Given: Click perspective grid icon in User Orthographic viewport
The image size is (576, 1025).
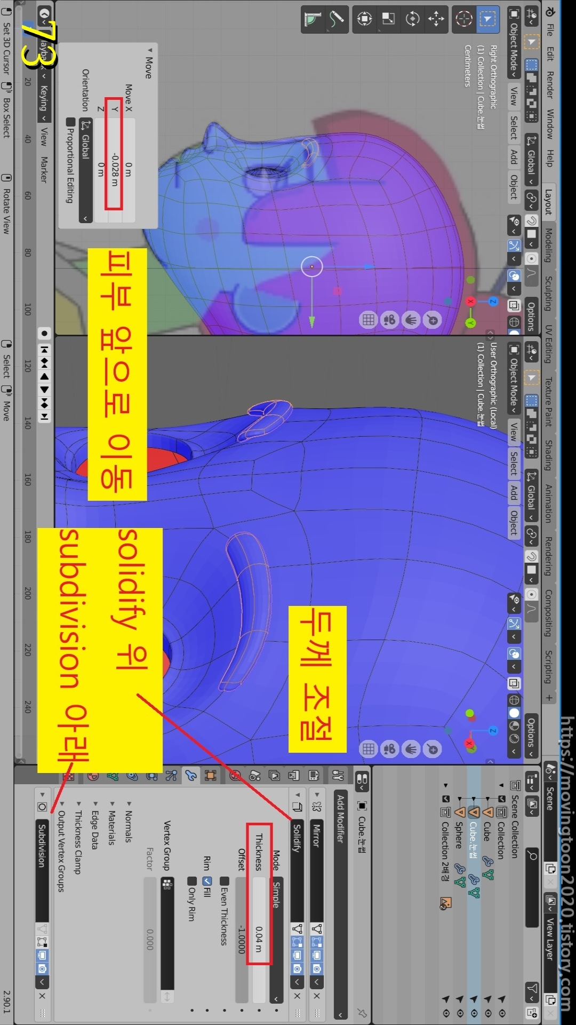Looking at the screenshot, I should [x=369, y=749].
